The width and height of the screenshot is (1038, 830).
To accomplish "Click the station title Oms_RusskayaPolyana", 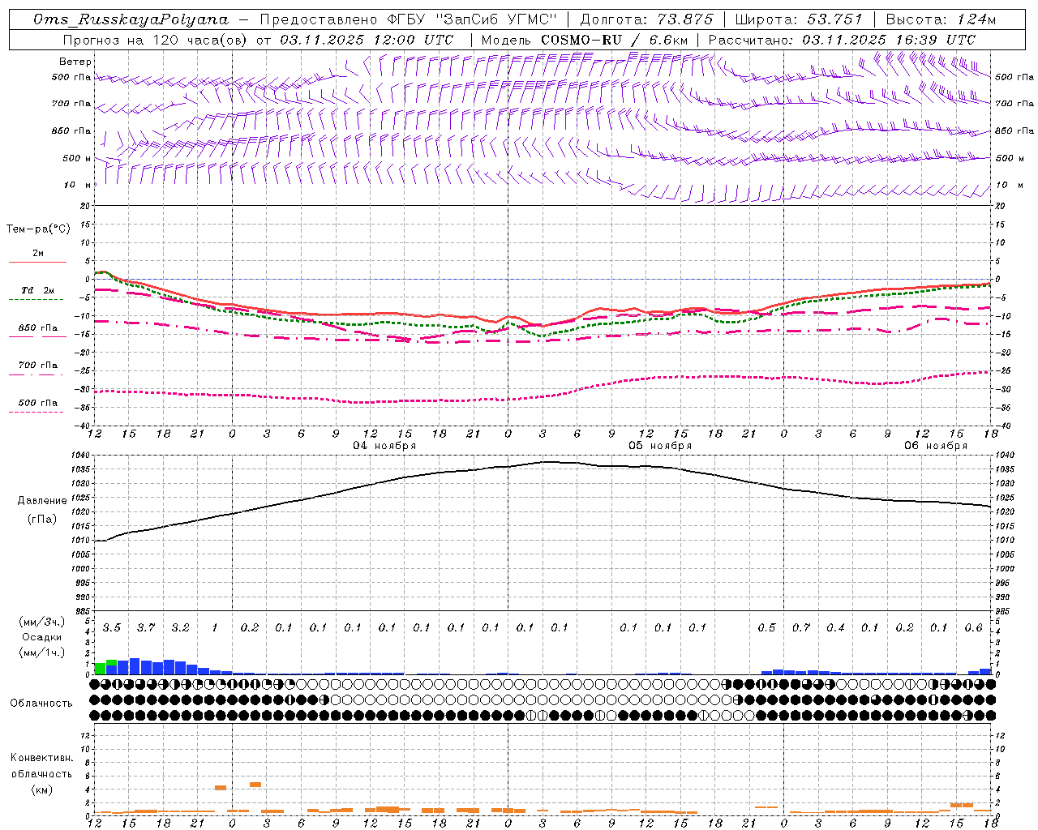I will point(131,19).
